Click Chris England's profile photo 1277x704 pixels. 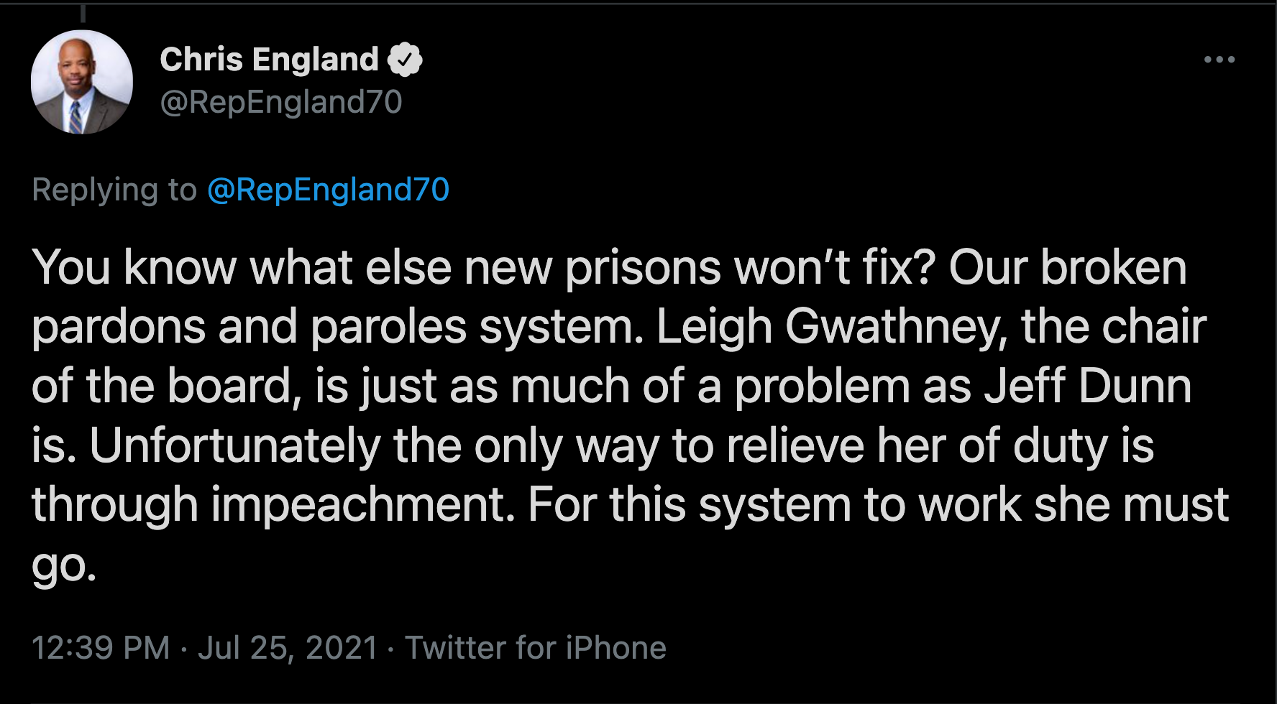tap(82, 82)
